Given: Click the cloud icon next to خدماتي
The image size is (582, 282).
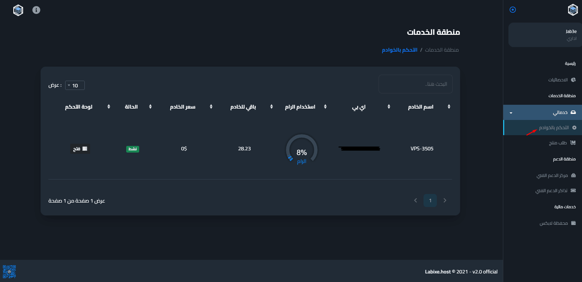Looking at the screenshot, I should (573, 112).
